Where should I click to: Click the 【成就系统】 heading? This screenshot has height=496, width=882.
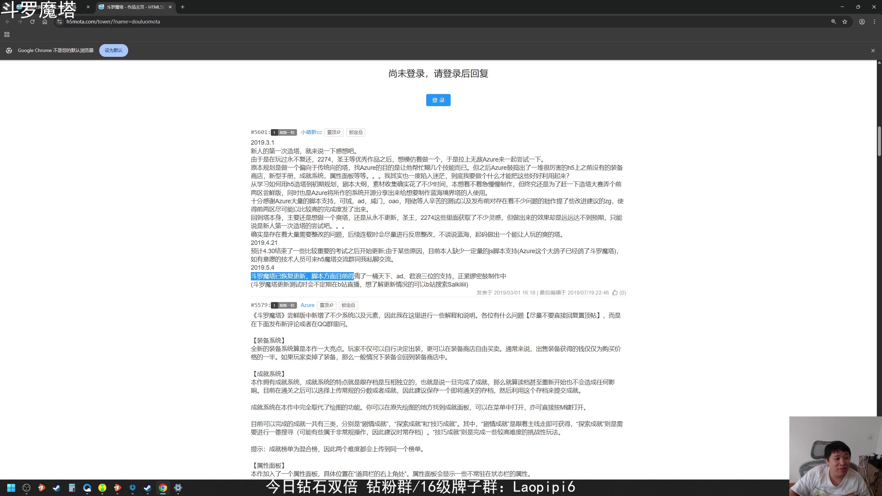[x=269, y=374]
